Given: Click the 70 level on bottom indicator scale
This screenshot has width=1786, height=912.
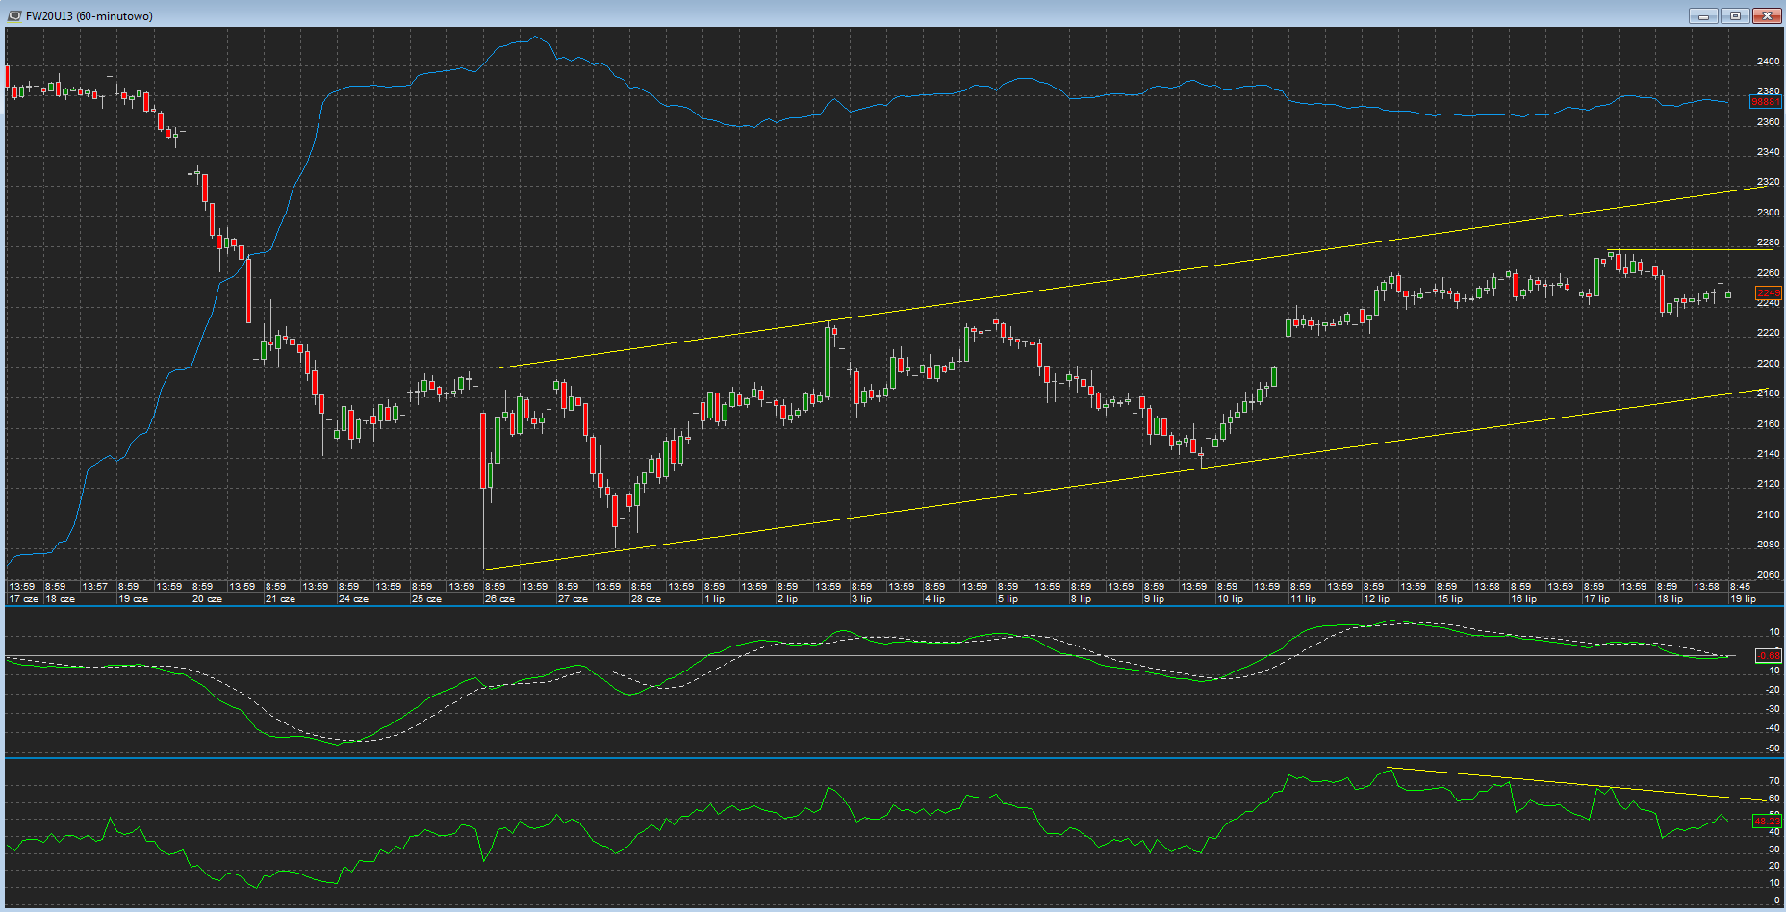Looking at the screenshot, I should click(1773, 781).
